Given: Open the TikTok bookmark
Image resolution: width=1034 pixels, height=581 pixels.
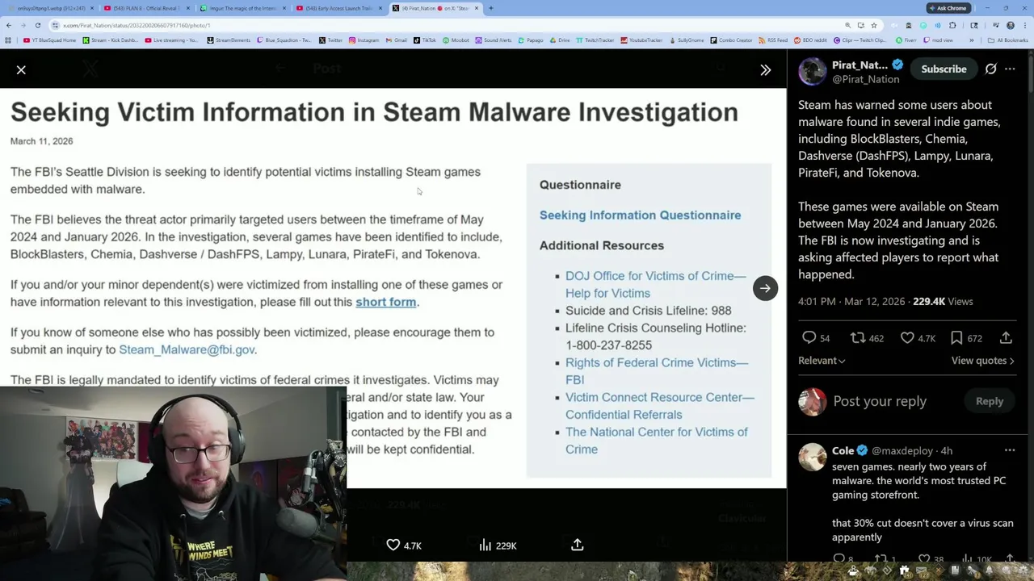Looking at the screenshot, I should 424,40.
